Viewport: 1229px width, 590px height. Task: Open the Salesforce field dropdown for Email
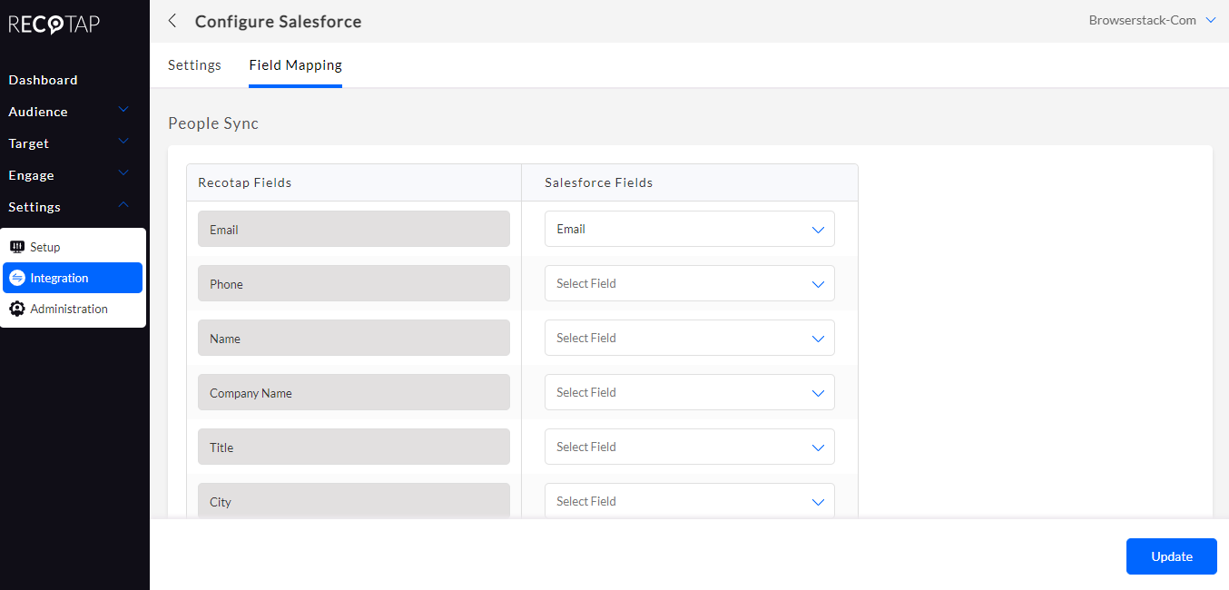tap(690, 229)
